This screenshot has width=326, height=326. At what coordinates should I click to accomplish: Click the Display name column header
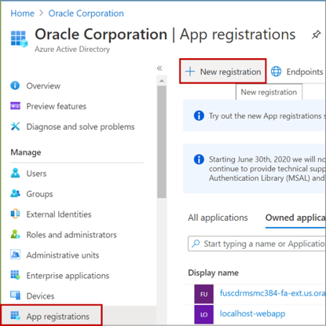pos(213,273)
